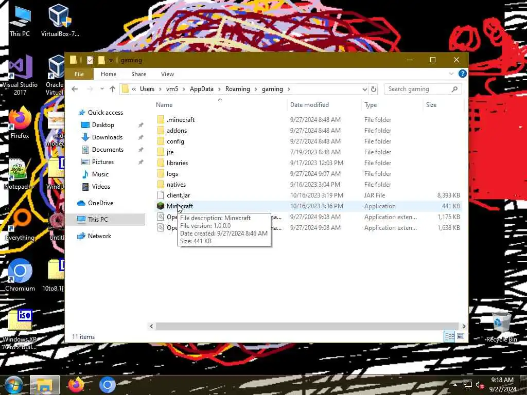The image size is (527, 395).
Task: Select Network in navigation pane
Action: click(99, 236)
